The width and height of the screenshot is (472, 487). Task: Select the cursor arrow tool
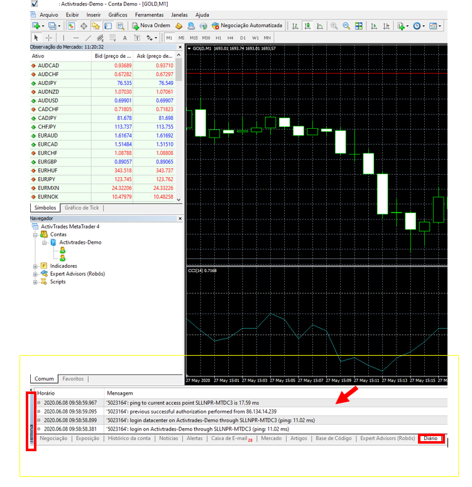coord(36,38)
